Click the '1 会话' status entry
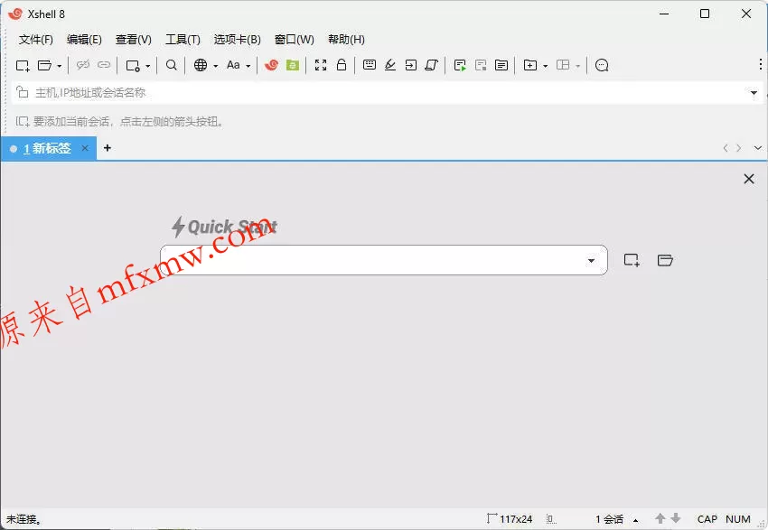The image size is (768, 530). coord(609,519)
